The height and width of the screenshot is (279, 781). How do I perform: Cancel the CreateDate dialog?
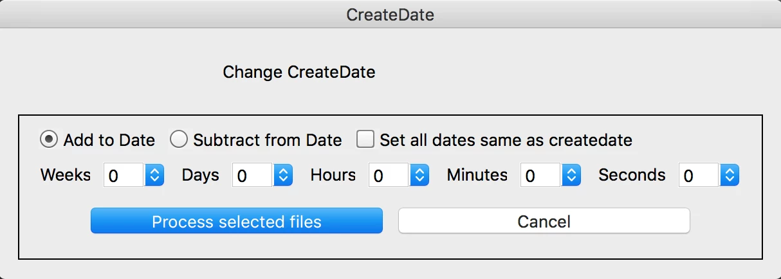click(544, 222)
